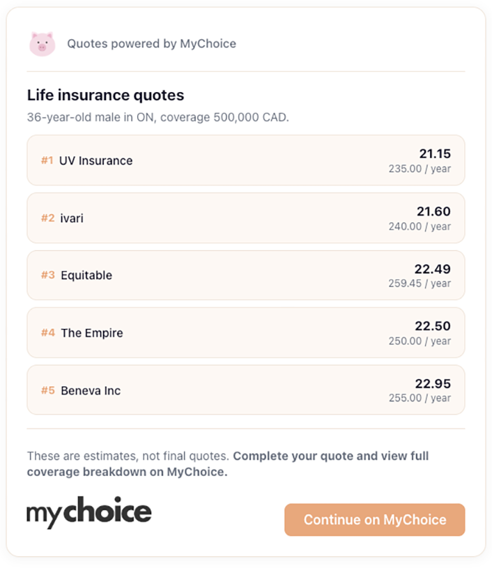Select the ivari quote row
Viewport: 492px width, 568px height.
[245, 218]
